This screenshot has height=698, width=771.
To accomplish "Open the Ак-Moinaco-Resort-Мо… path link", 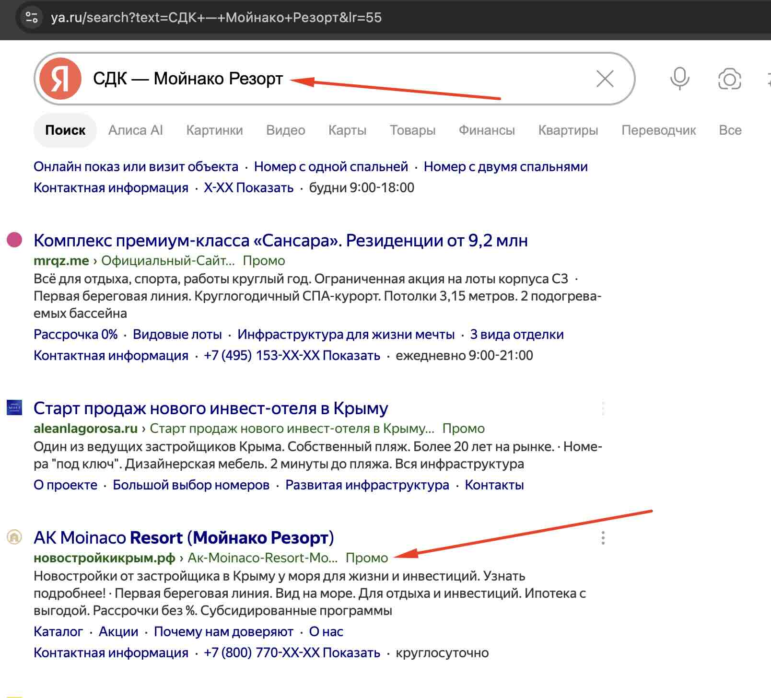I will tap(263, 558).
